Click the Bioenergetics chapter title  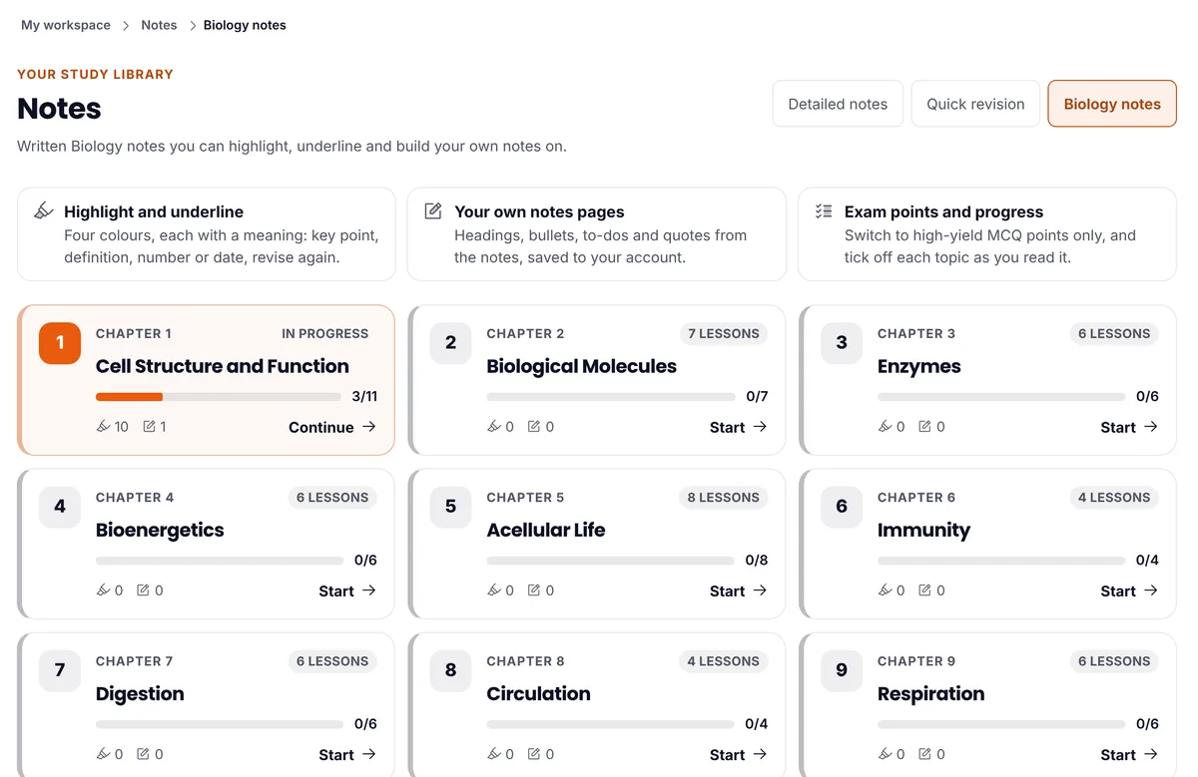pyautogui.click(x=160, y=530)
